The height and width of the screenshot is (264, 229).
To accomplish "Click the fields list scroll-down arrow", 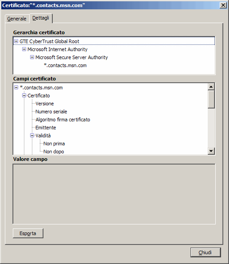I will click(x=211, y=151).
